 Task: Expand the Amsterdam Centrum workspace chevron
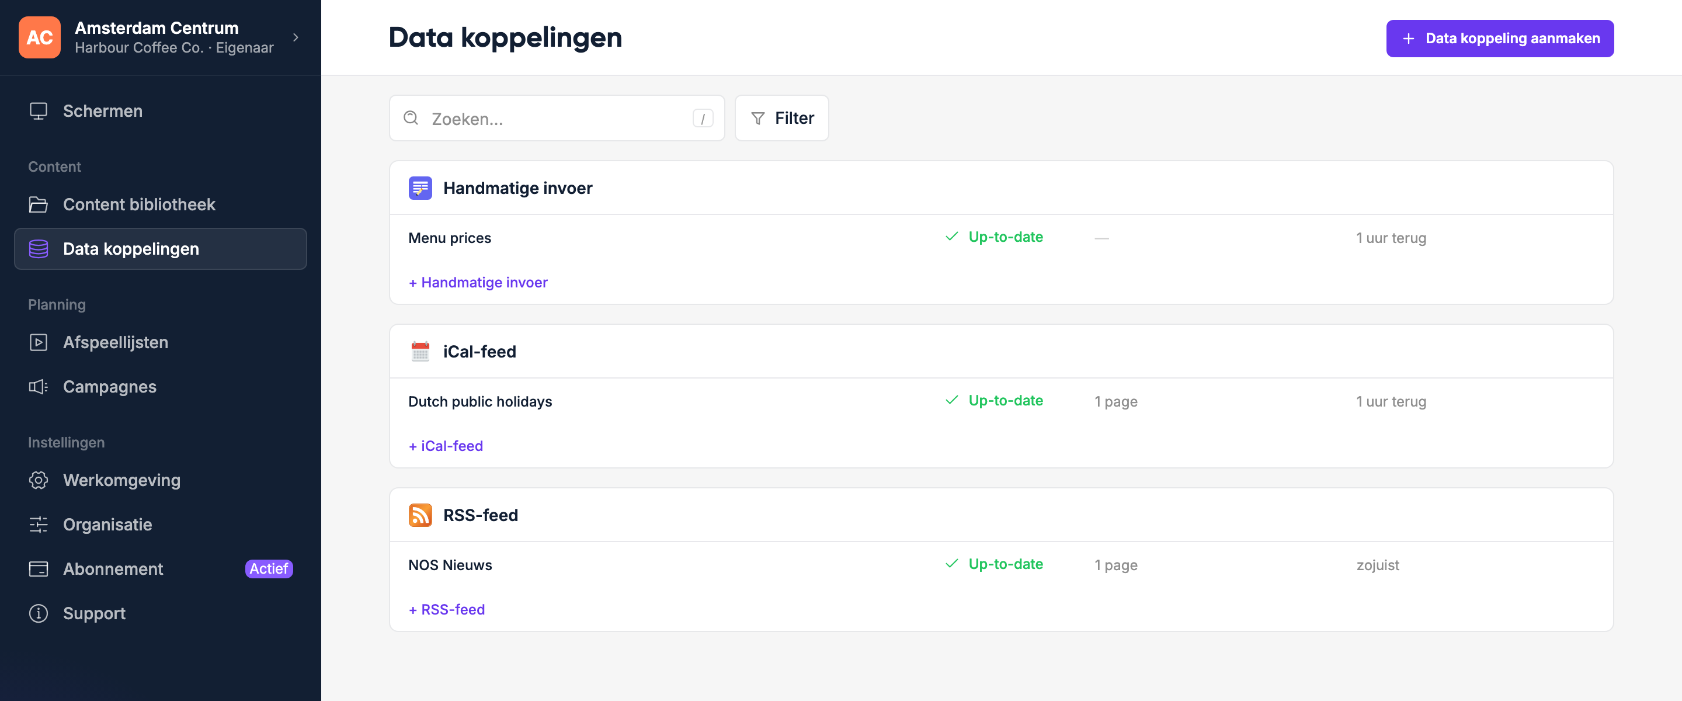pos(296,38)
